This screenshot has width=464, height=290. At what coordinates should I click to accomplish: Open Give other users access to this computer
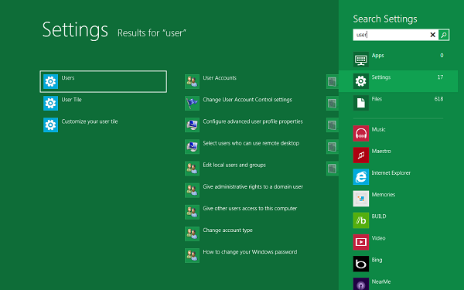(x=250, y=208)
